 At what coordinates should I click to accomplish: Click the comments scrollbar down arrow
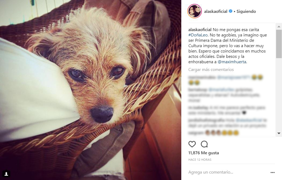[279, 133]
